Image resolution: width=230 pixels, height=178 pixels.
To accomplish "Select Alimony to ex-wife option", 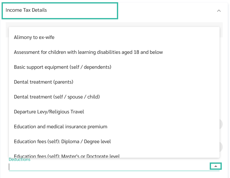I will tap(34, 37).
